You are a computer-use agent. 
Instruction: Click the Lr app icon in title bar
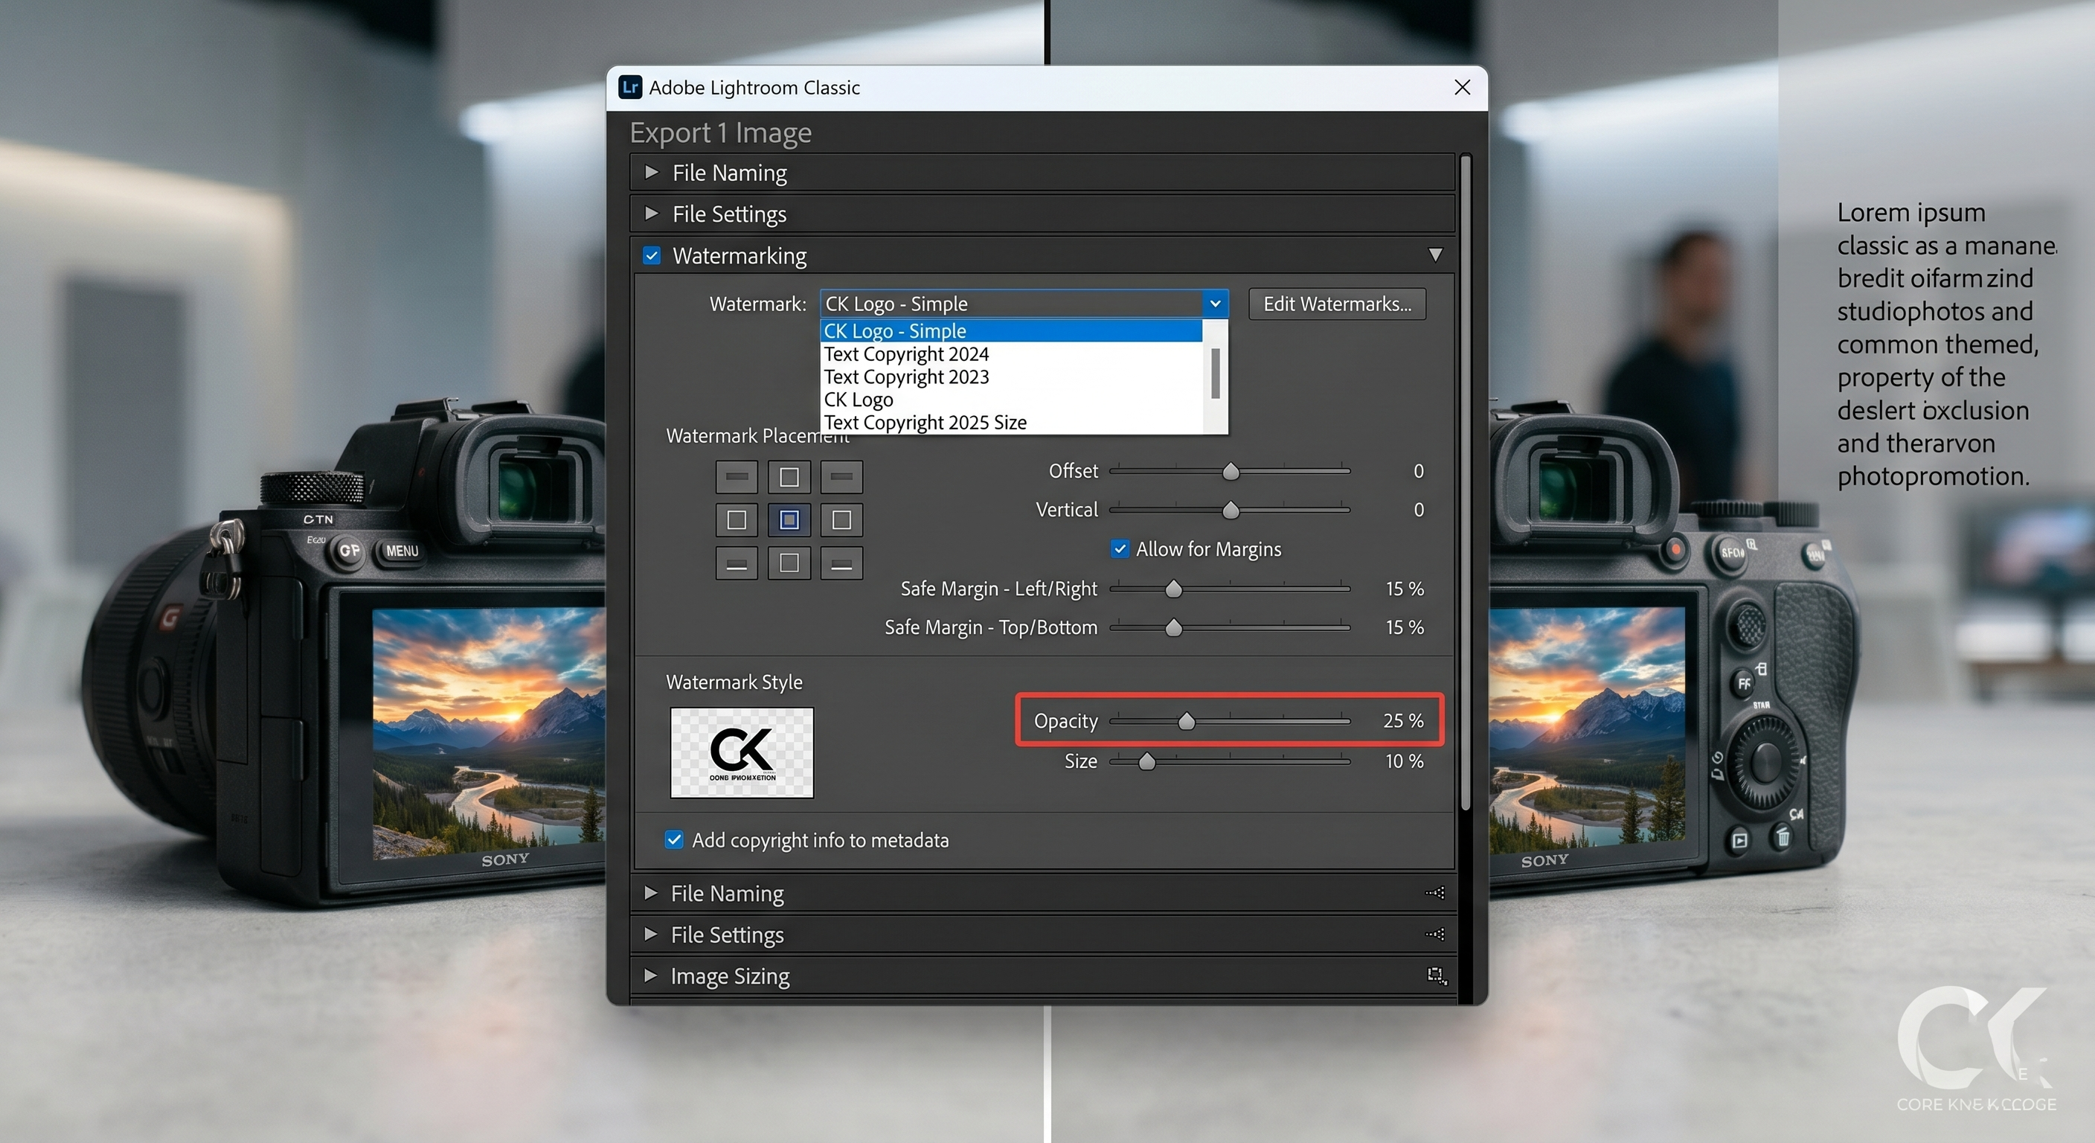(630, 87)
